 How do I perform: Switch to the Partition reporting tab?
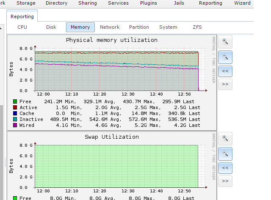coord(139,27)
